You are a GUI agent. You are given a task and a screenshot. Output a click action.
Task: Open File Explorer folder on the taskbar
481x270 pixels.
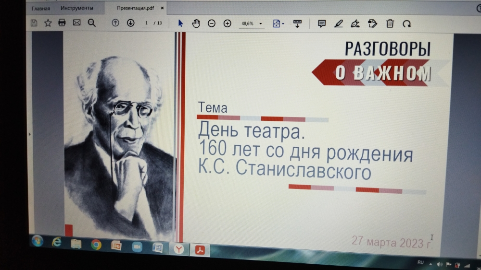click(76, 244)
